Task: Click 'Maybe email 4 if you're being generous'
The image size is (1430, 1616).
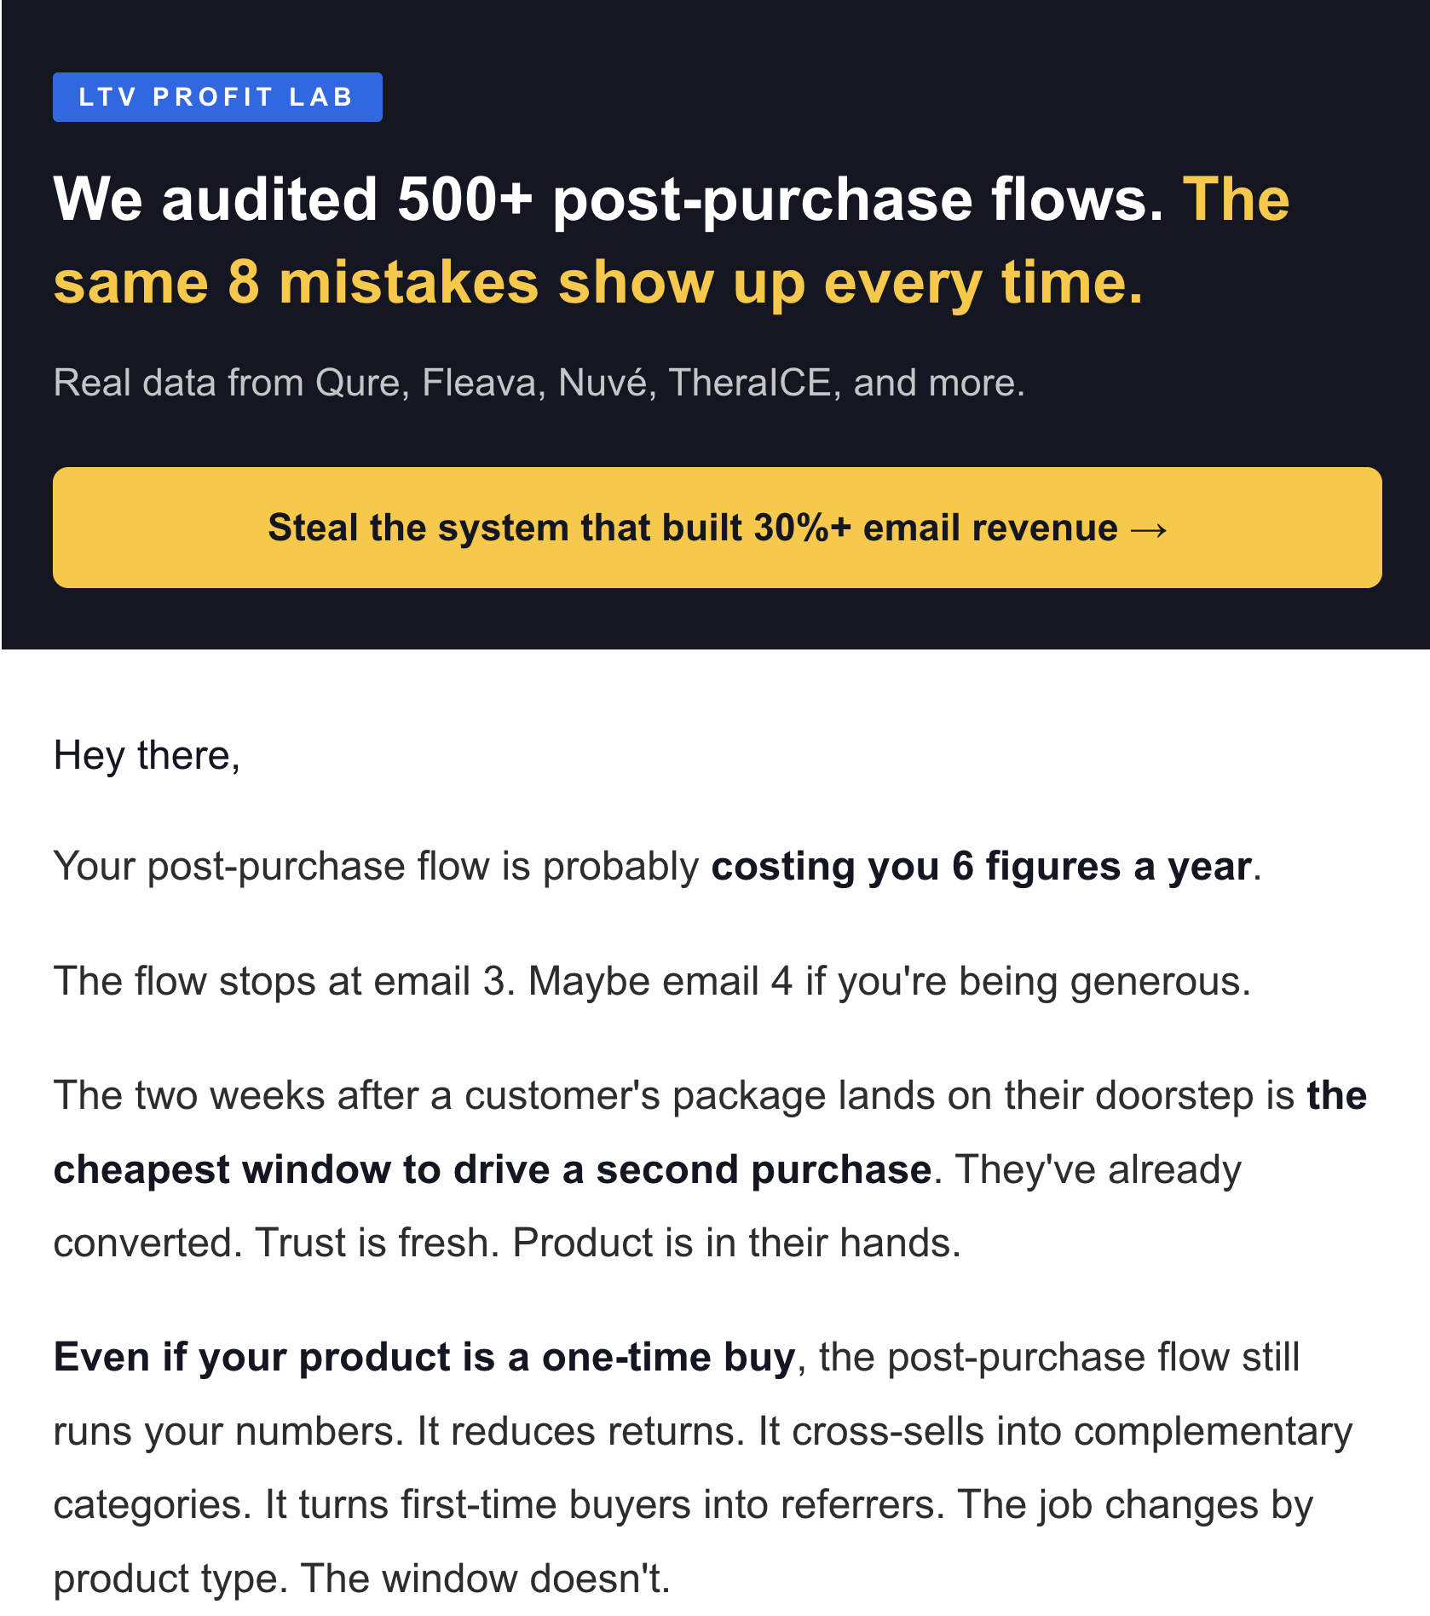Action: click(x=890, y=981)
